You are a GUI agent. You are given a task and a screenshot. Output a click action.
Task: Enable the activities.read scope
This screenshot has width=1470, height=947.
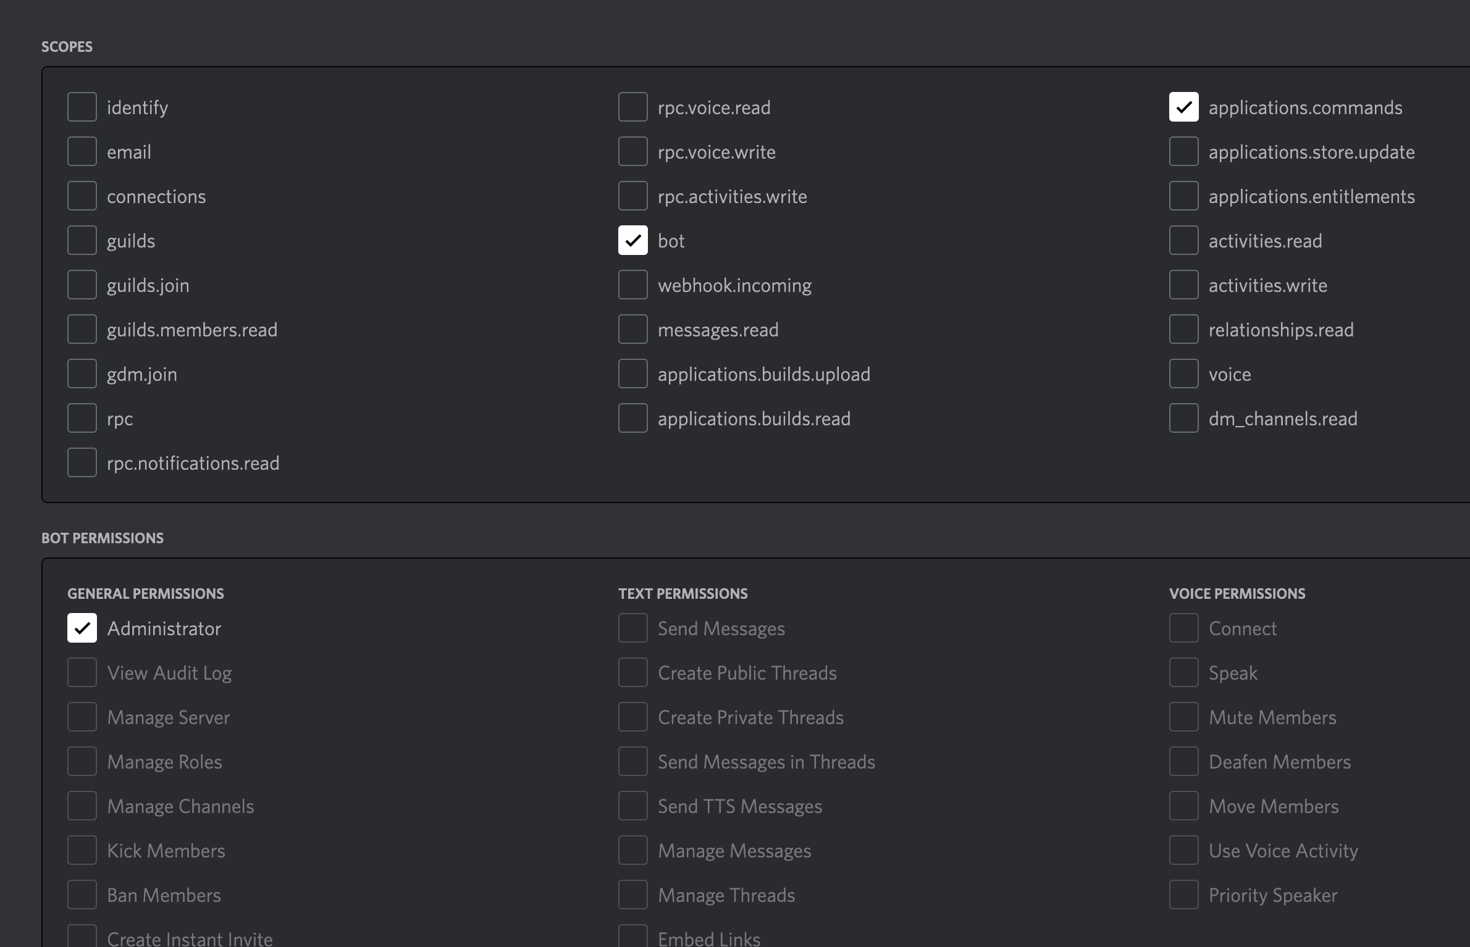1184,241
